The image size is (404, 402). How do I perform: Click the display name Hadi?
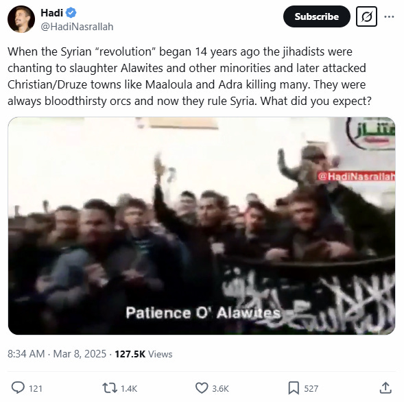coord(51,12)
